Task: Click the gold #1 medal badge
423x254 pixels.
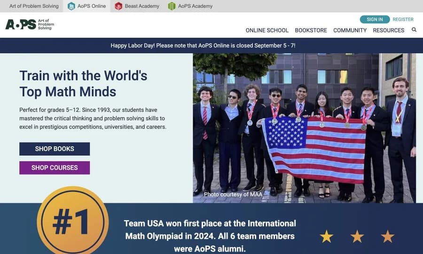Action: click(x=73, y=221)
